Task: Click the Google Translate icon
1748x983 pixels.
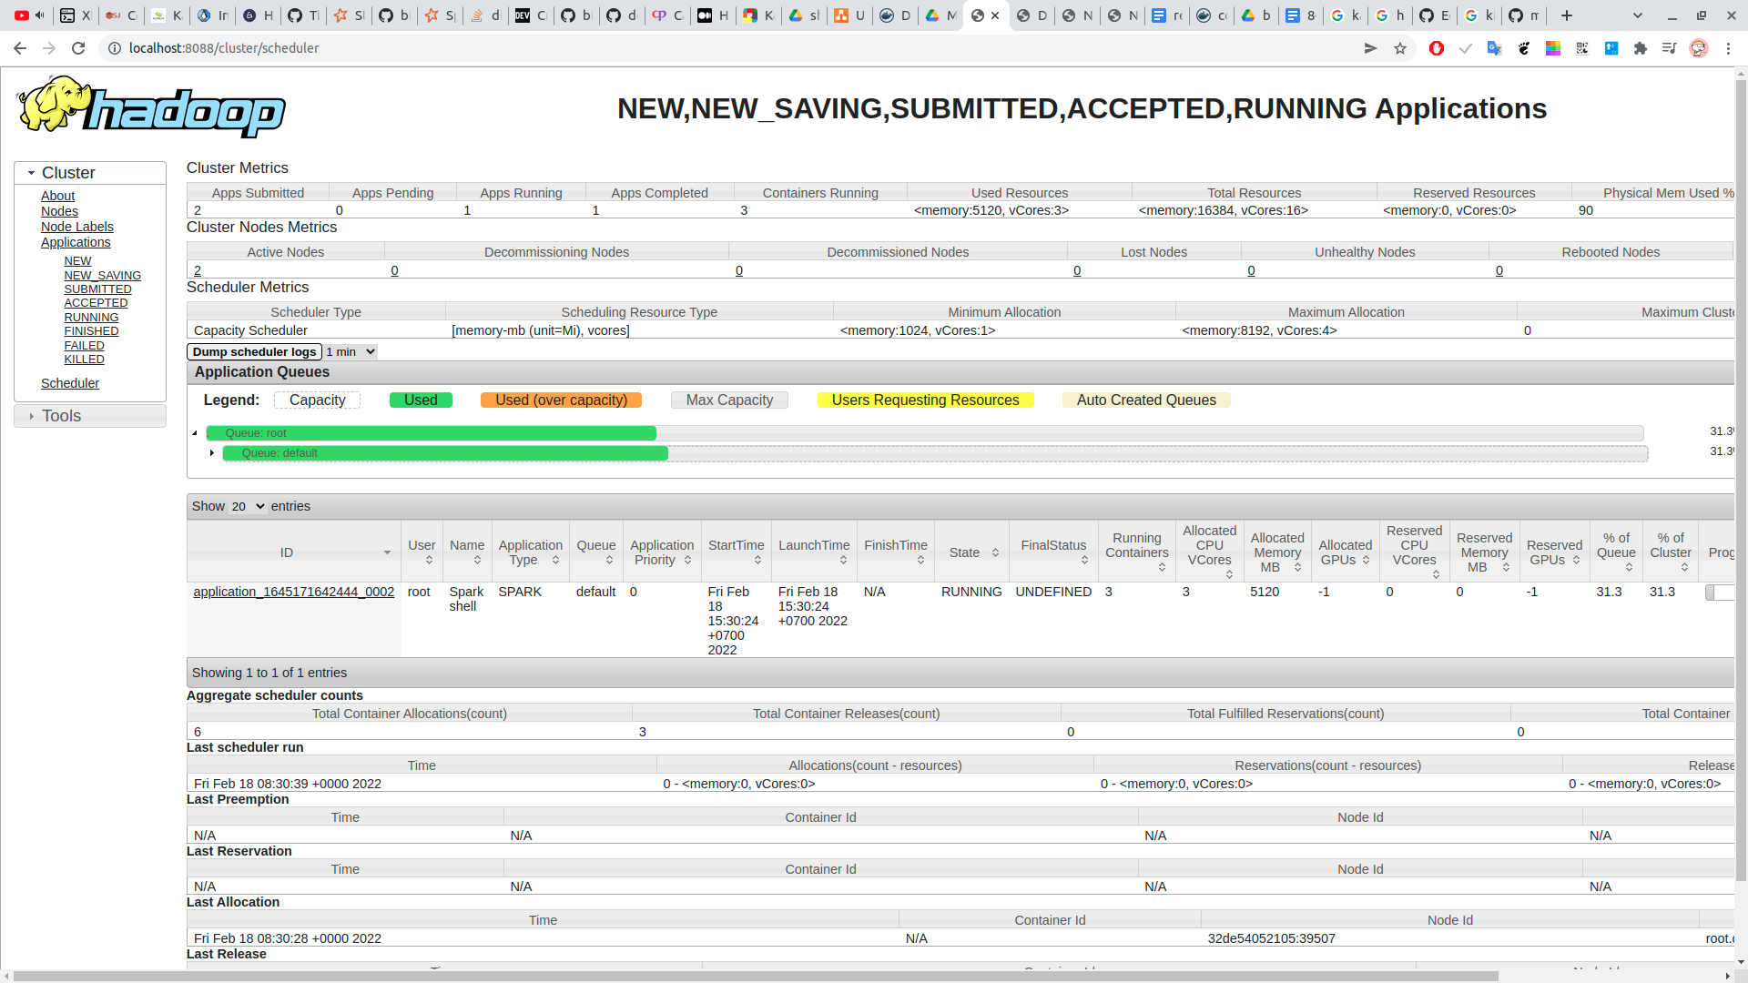Action: (x=1494, y=48)
